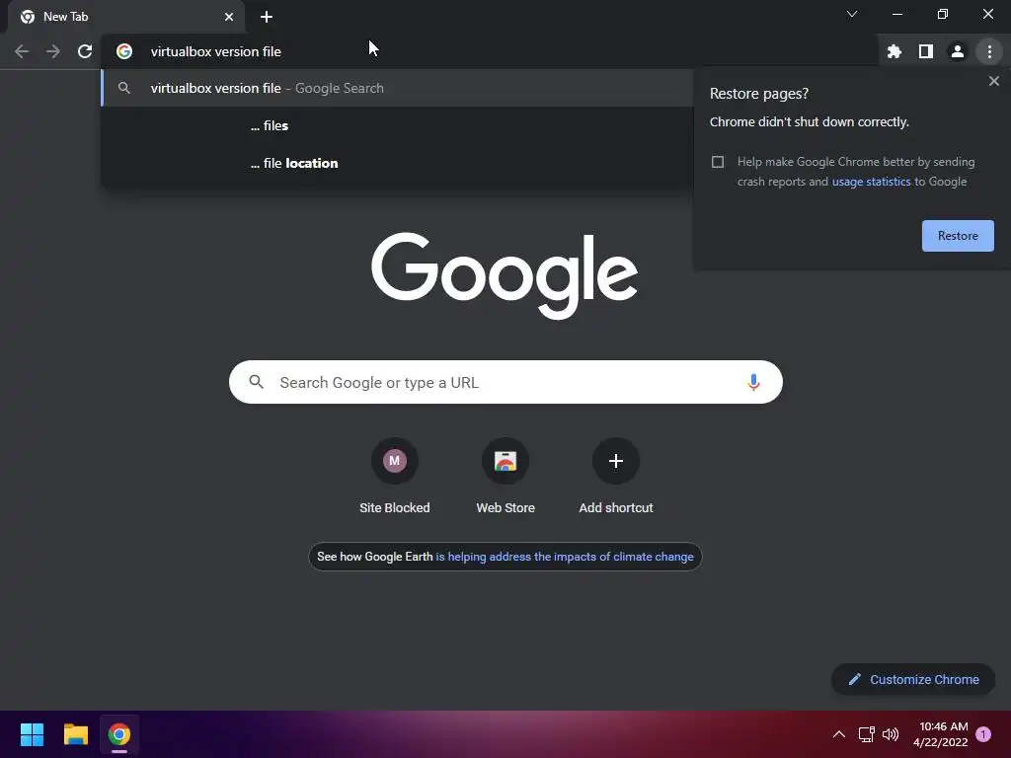The width and height of the screenshot is (1011, 758).
Task: Click the browser forward arrow
Action: click(x=53, y=51)
